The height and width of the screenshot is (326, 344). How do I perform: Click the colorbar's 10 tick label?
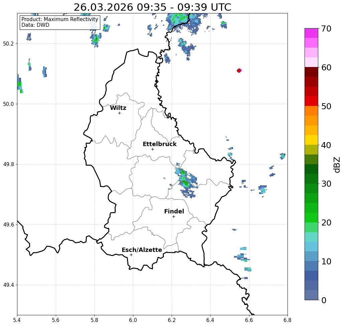click(326, 261)
